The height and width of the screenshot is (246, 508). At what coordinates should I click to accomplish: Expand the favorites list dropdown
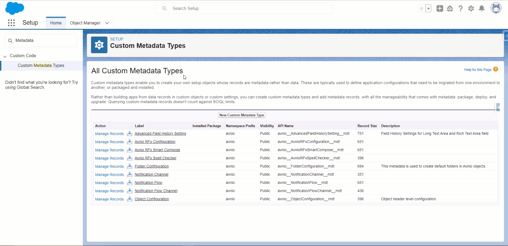pos(428,8)
